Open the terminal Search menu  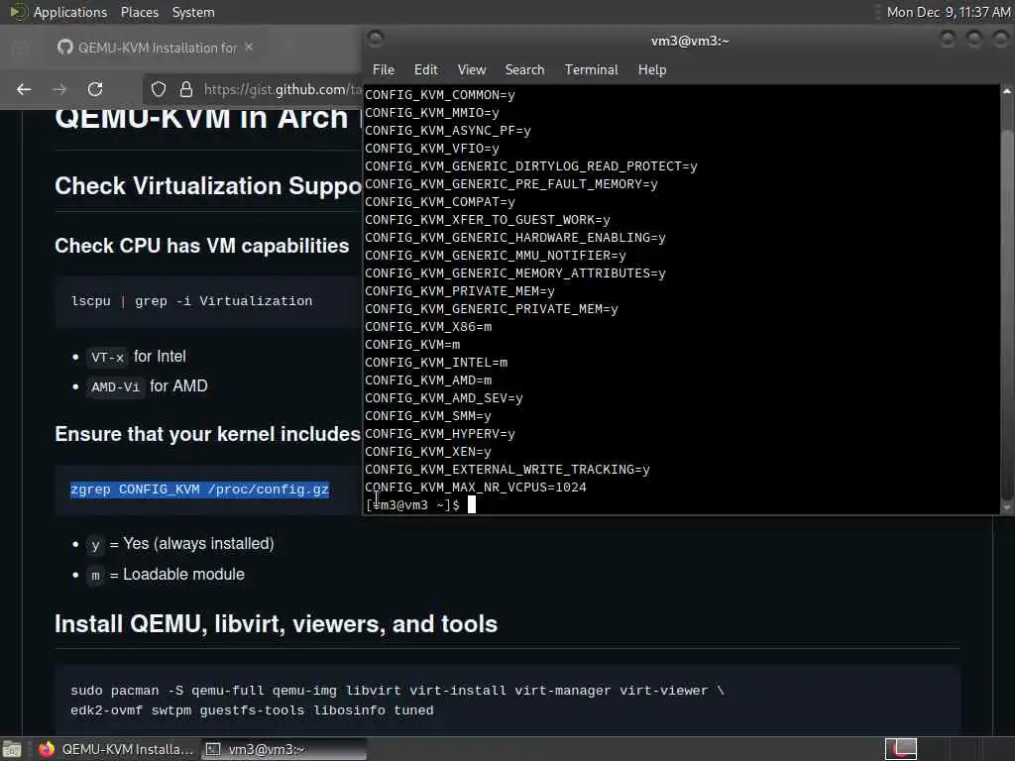524,69
